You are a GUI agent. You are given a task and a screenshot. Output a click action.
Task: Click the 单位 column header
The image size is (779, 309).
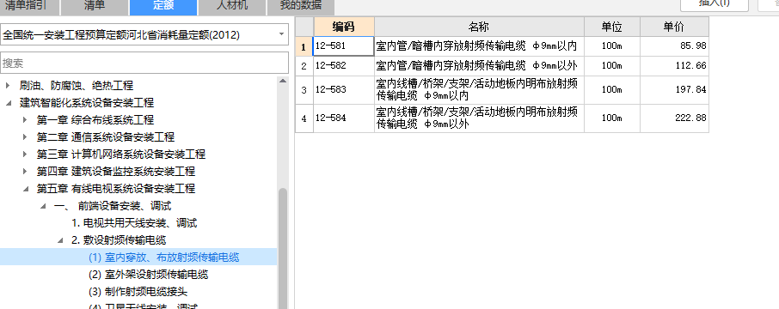click(611, 27)
